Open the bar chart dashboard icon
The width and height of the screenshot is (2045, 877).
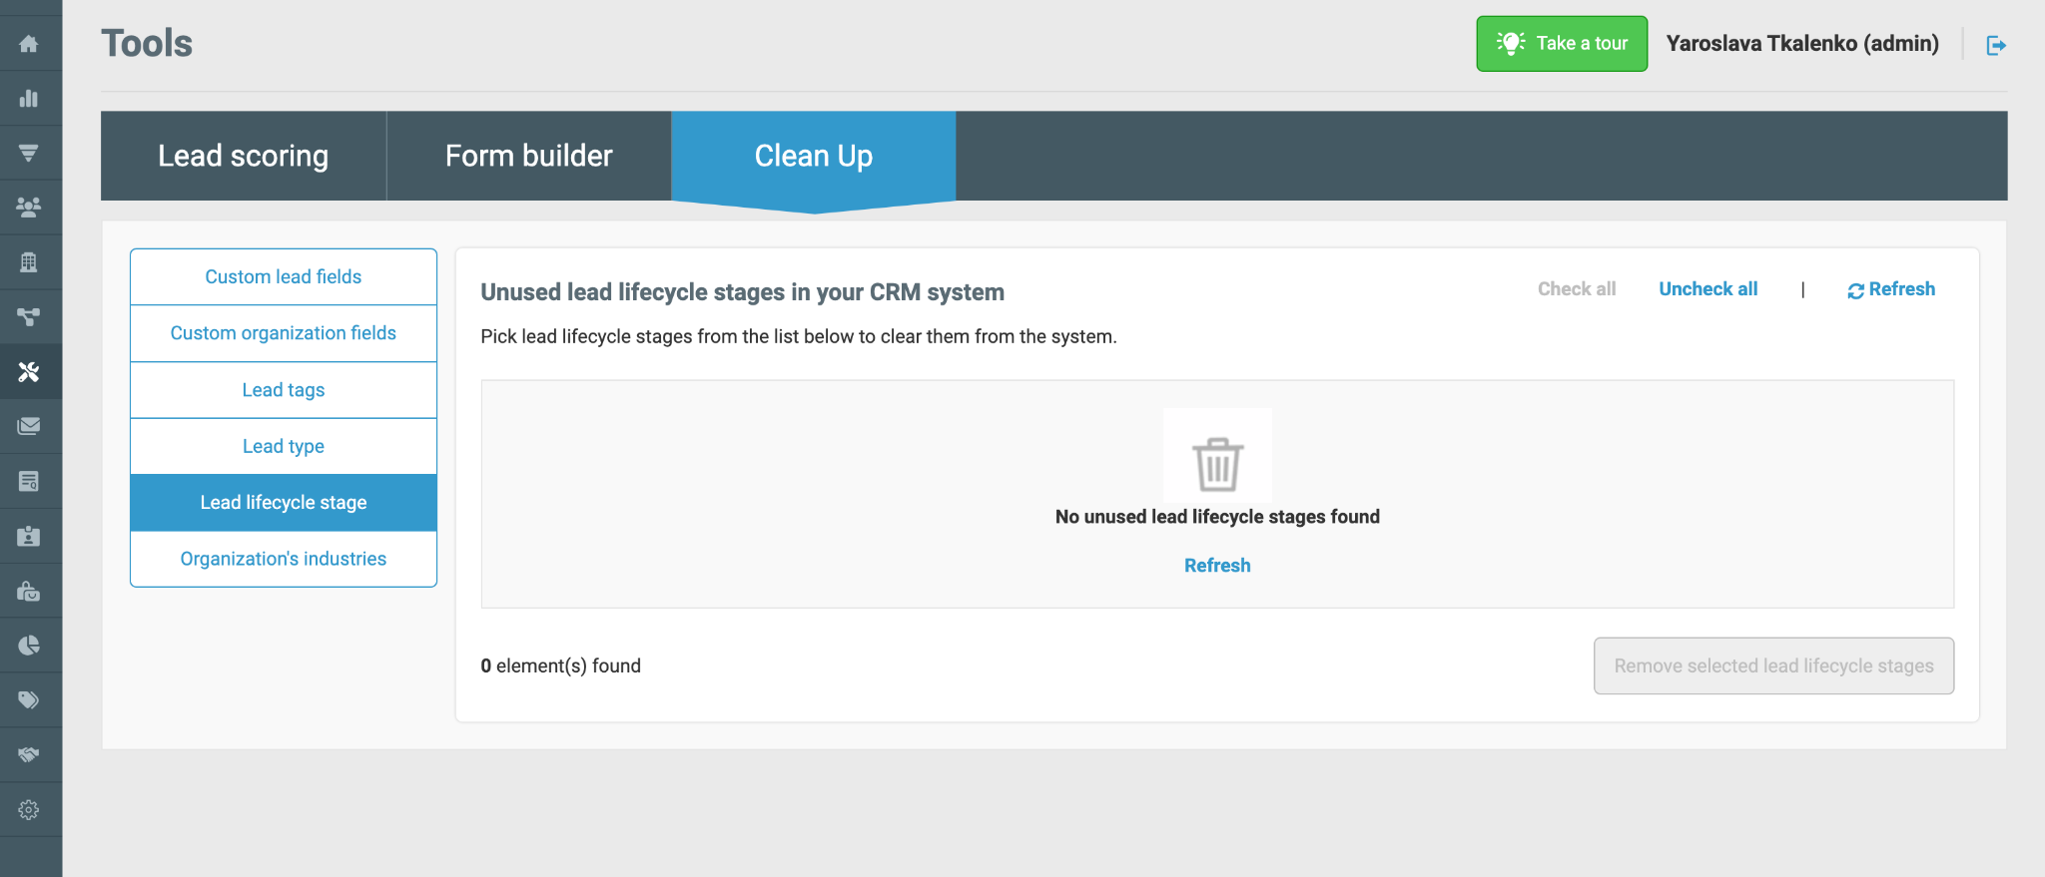tap(29, 98)
